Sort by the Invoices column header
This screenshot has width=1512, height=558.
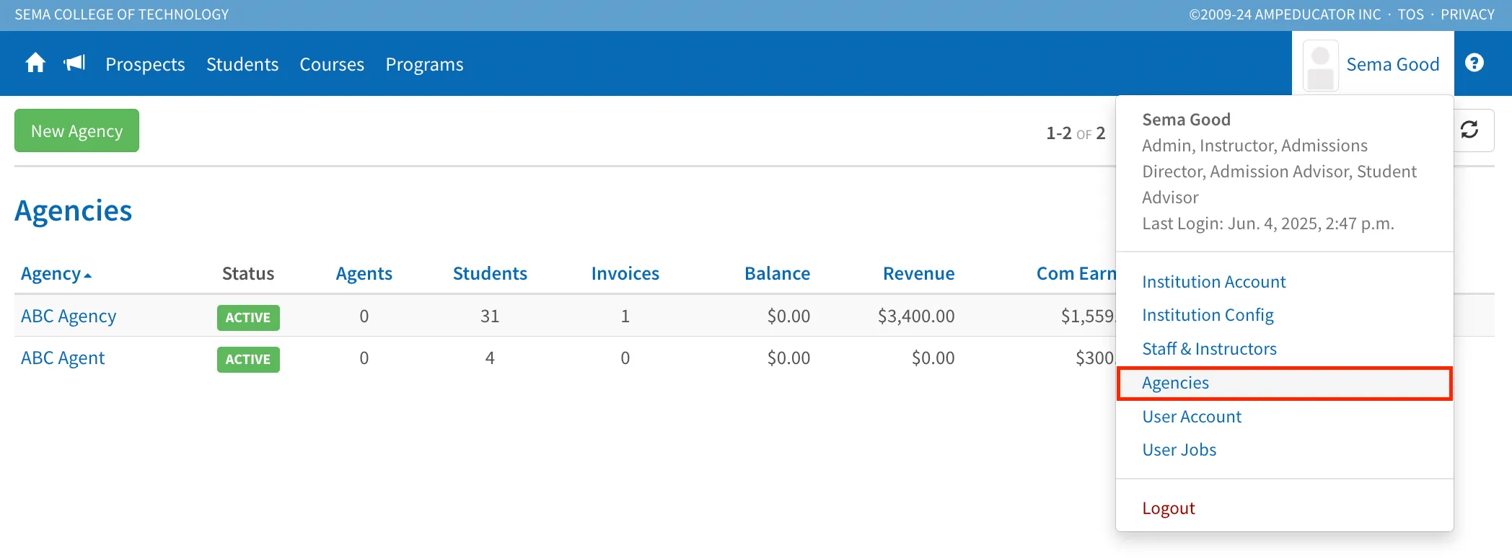(625, 273)
